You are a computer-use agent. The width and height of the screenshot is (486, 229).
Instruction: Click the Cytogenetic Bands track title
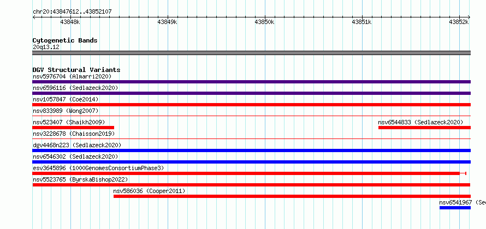coord(65,40)
